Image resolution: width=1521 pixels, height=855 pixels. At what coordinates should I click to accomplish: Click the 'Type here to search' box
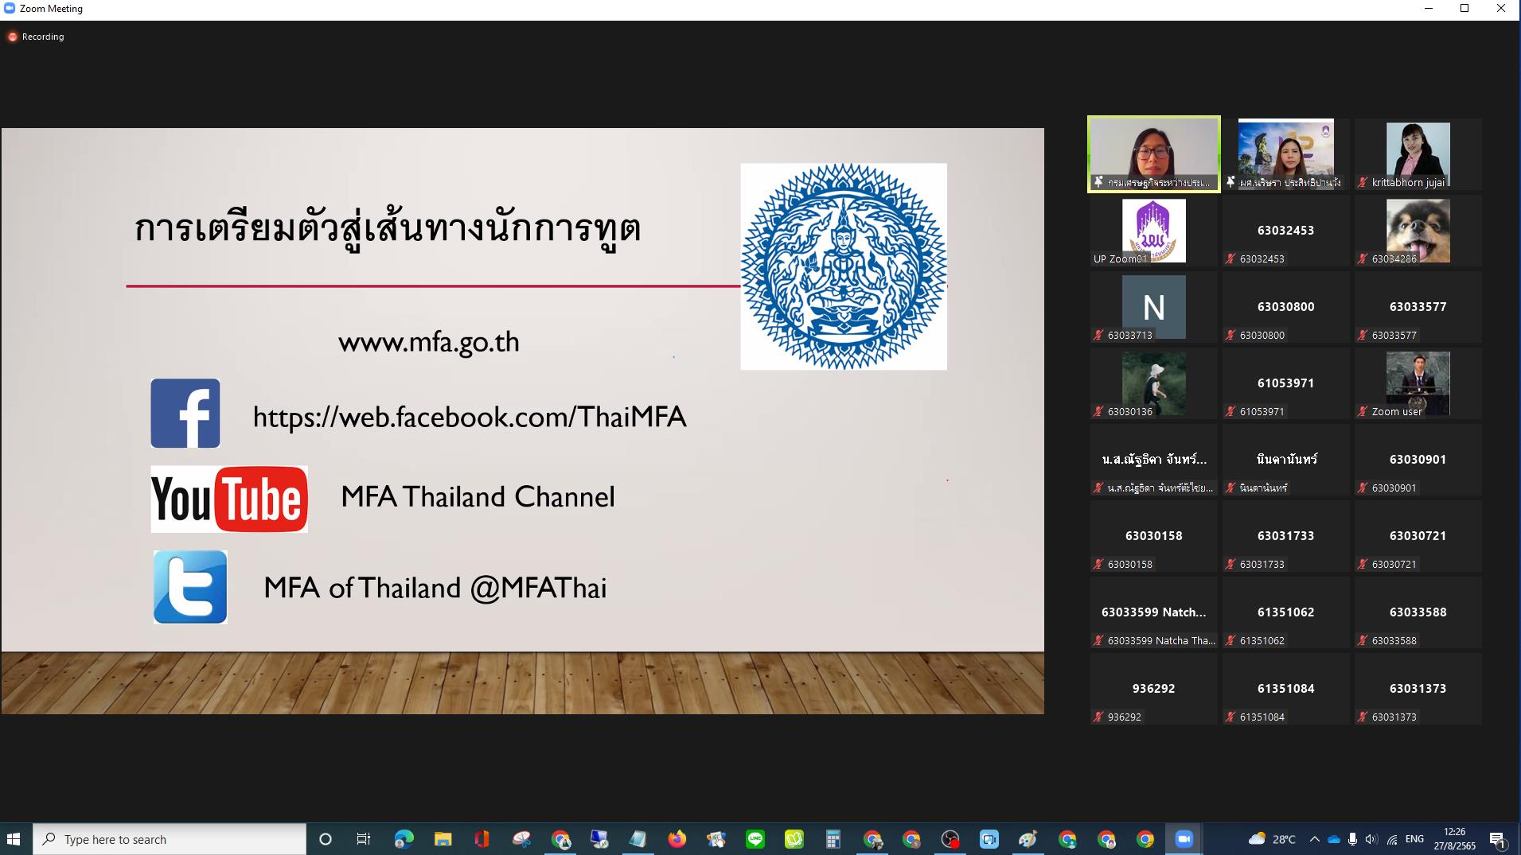tap(170, 839)
